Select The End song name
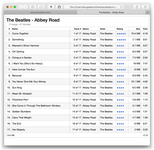This screenshot has height=150, width=154. coord(16,124)
